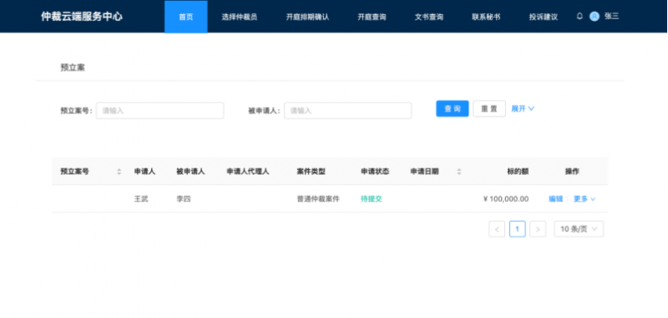Image resolution: width=668 pixels, height=318 pixels.
Task: Focus the 预立案号 input field
Action: (159, 110)
